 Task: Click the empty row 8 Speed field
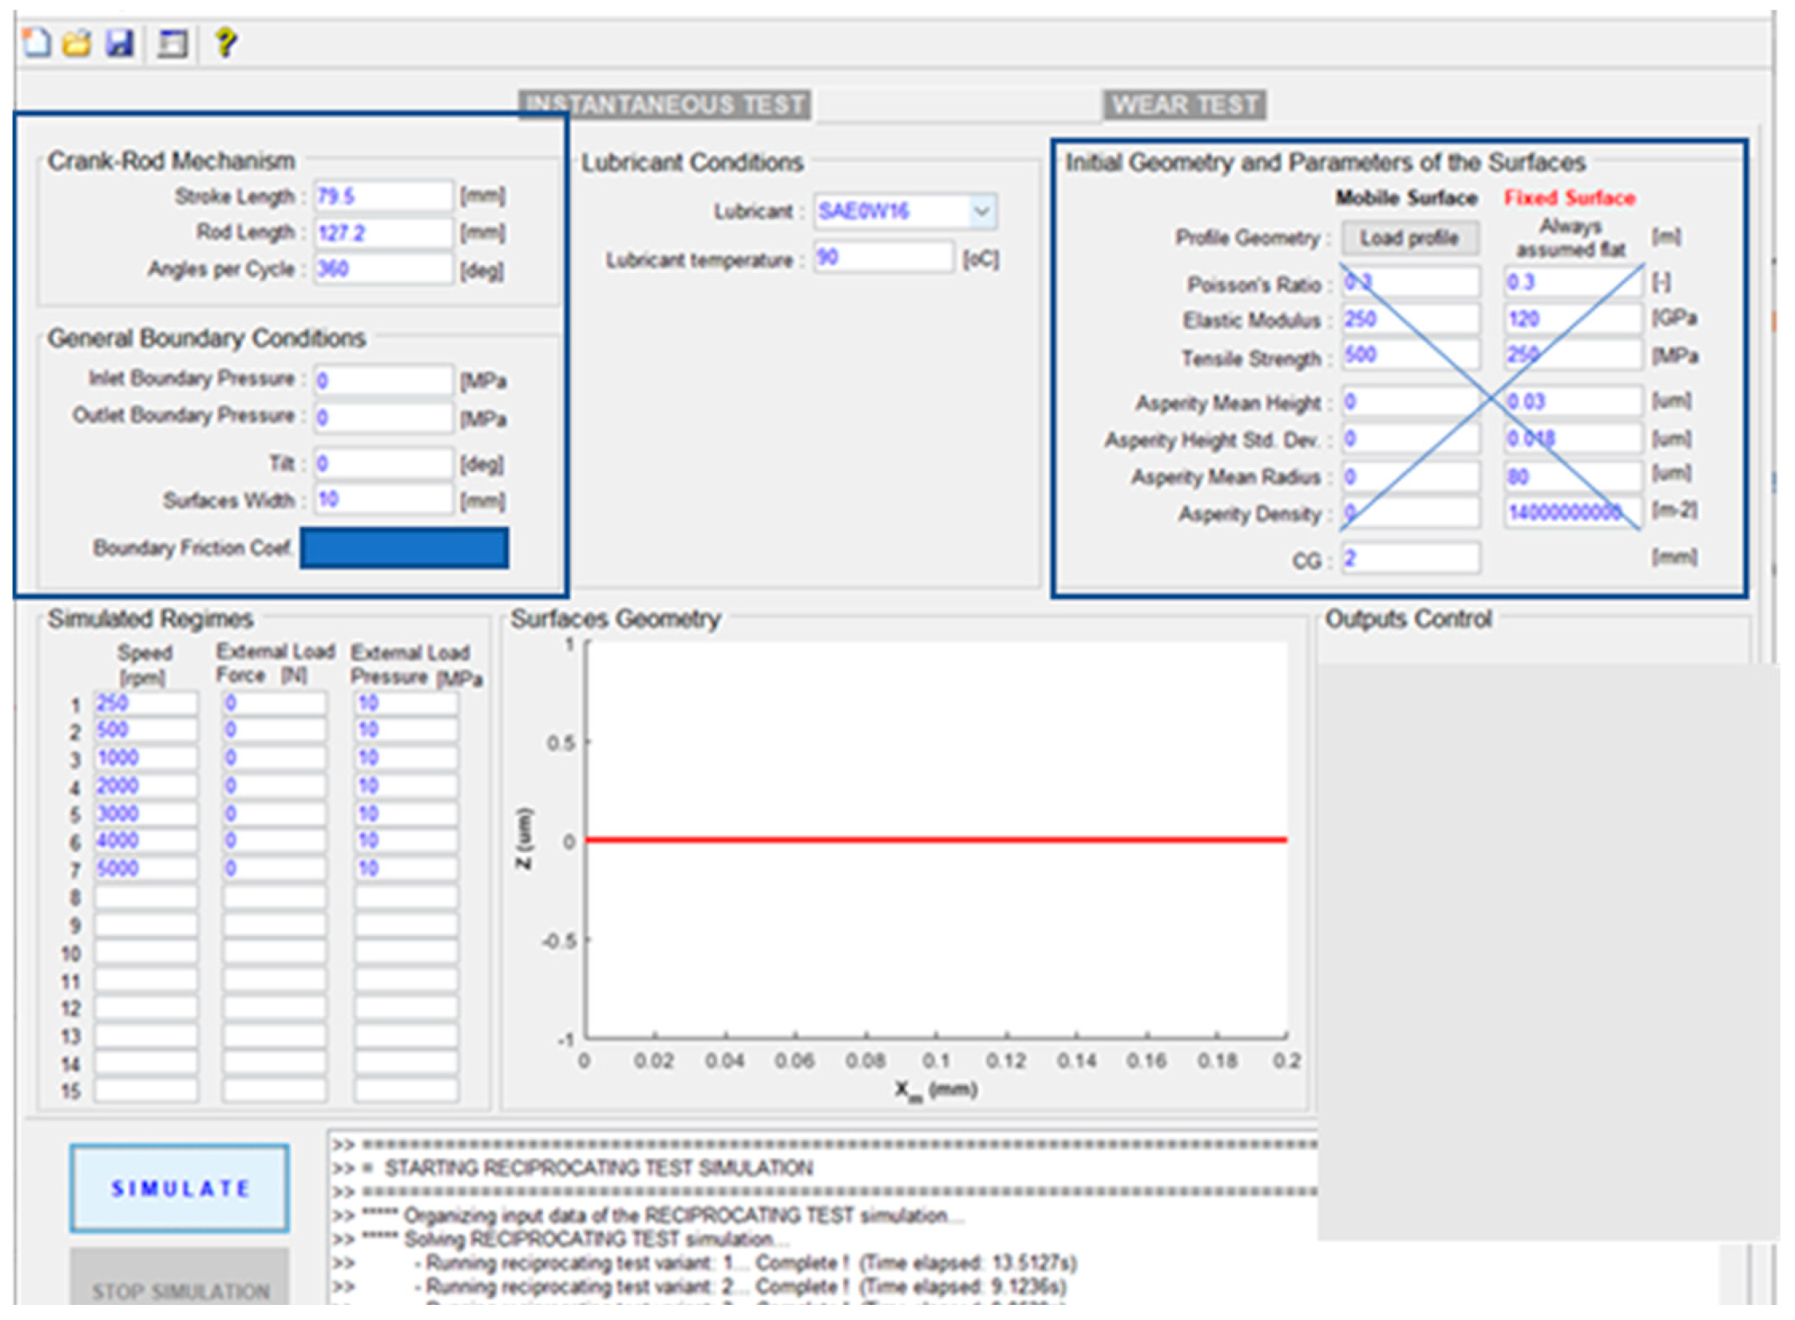(x=146, y=897)
